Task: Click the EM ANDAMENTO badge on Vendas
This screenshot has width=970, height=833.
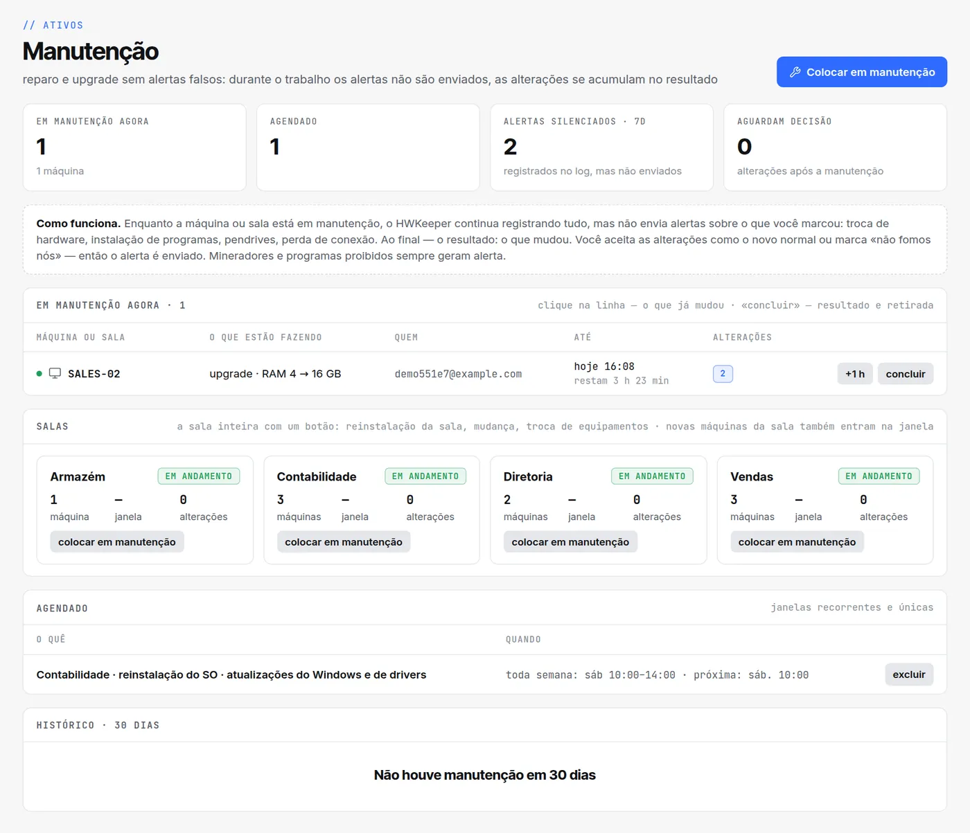Action: coord(879,476)
